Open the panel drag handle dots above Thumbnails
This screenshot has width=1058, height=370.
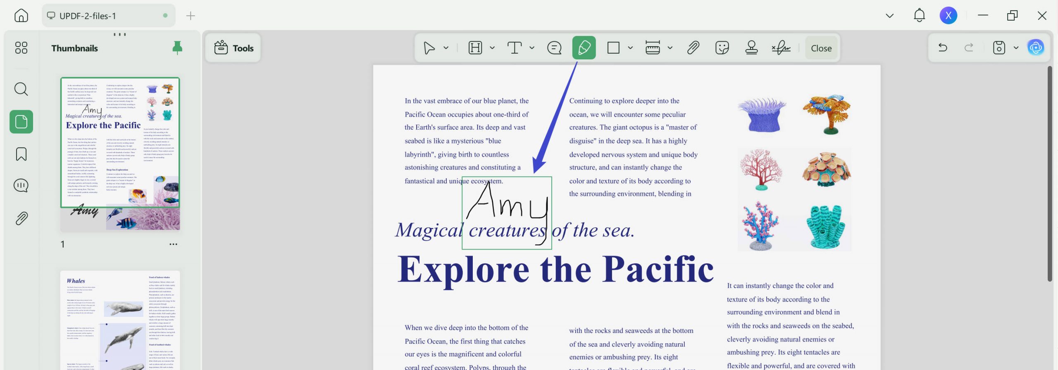click(x=120, y=34)
